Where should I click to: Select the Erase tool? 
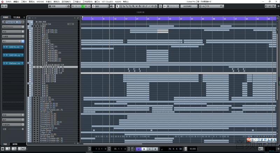coord(130,6)
